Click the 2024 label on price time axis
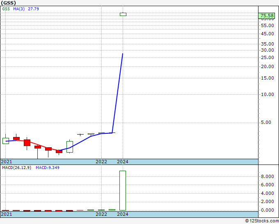Image resolution: width=279 pixels, height=224 pixels. point(123,162)
